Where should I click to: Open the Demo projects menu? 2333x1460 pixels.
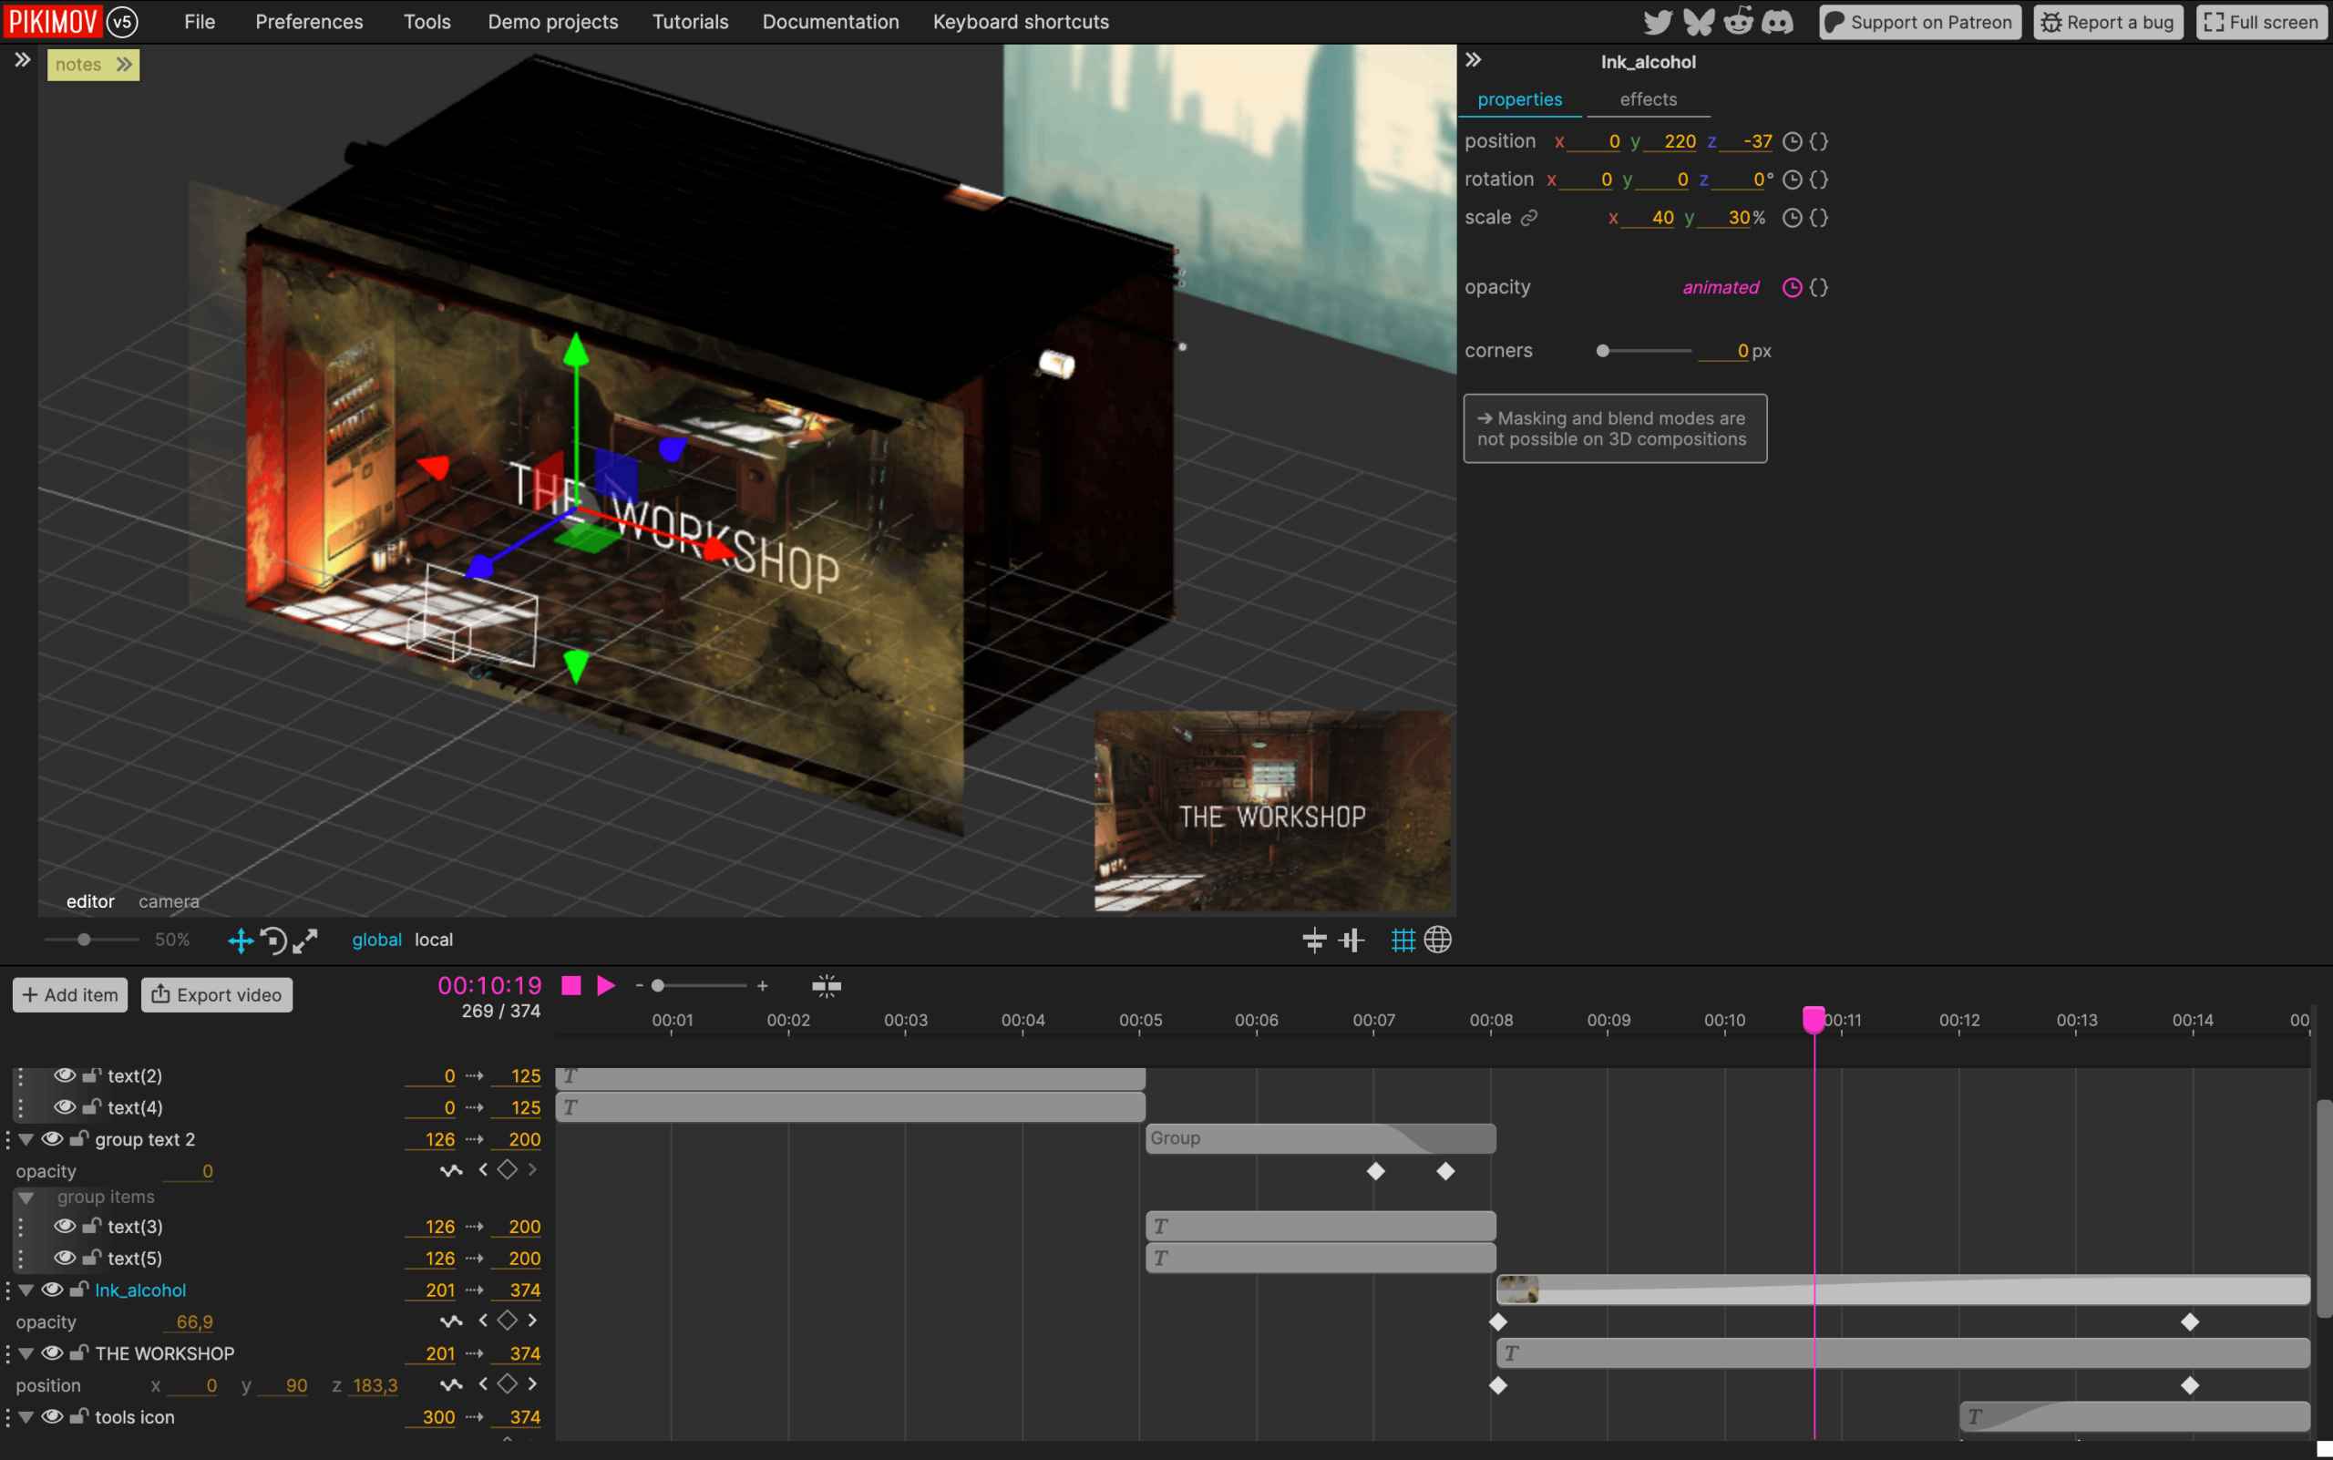552,21
